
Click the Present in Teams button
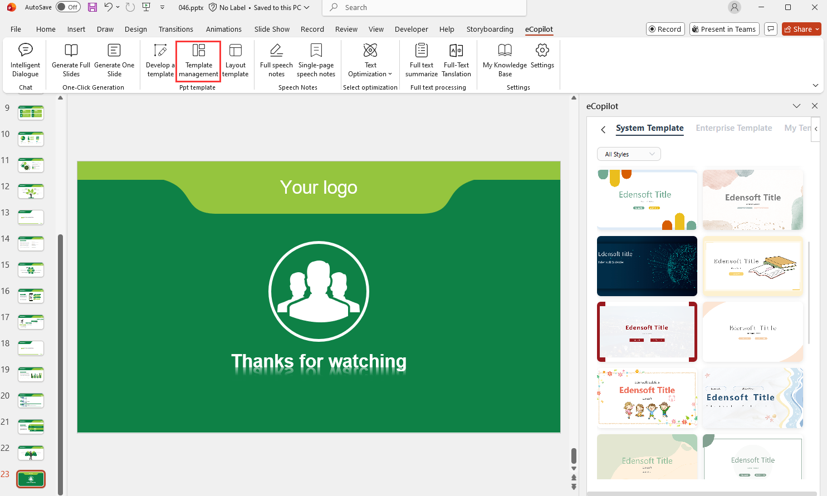[724, 29]
